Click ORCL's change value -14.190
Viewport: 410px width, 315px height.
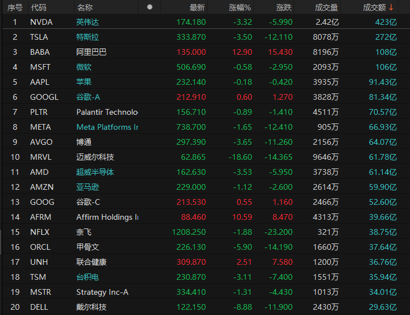[x=279, y=247]
